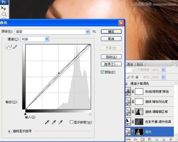Open the 预设 preset dropdown
The image size is (178, 142).
(x=87, y=31)
